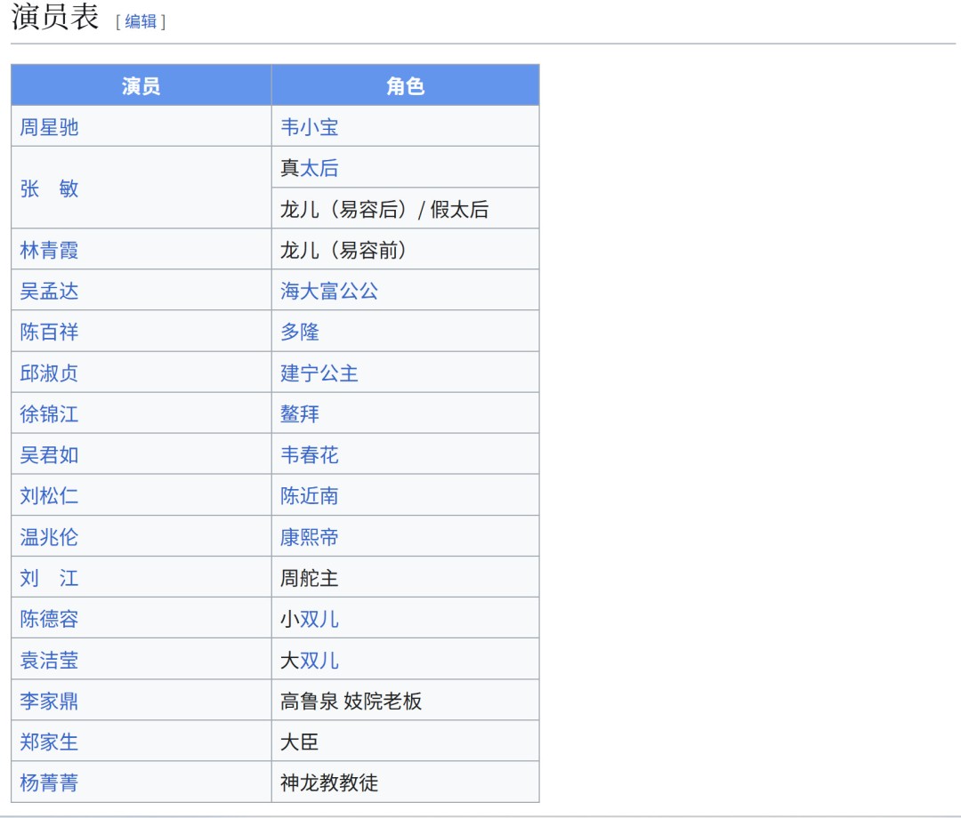Open 温兆伦's actor page
The height and width of the screenshot is (818, 961).
(49, 535)
